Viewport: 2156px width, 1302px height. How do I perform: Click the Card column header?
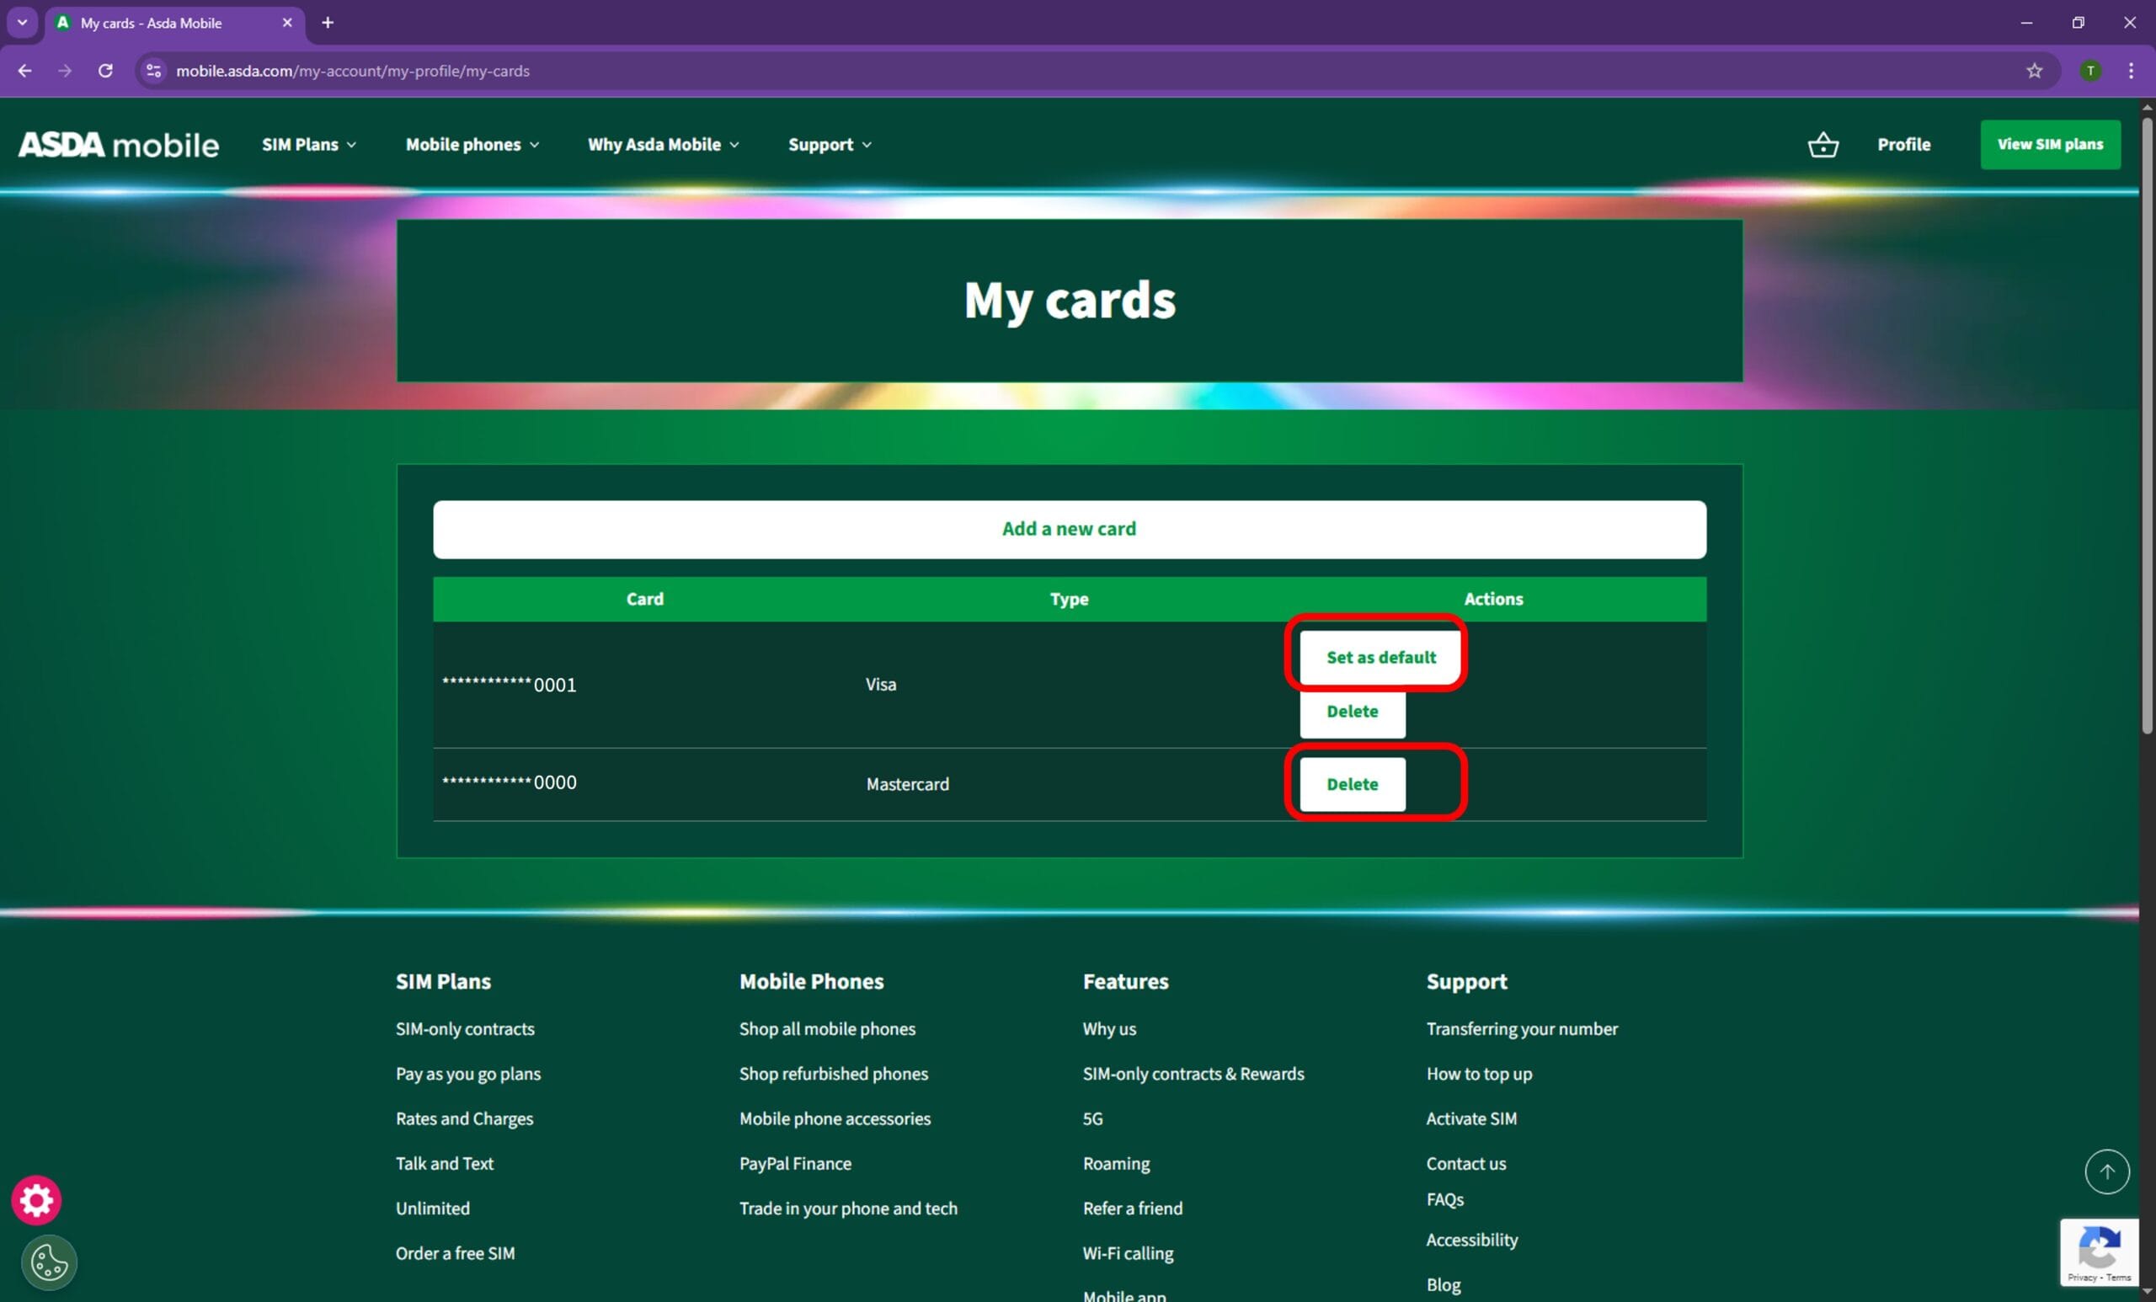tap(645, 600)
